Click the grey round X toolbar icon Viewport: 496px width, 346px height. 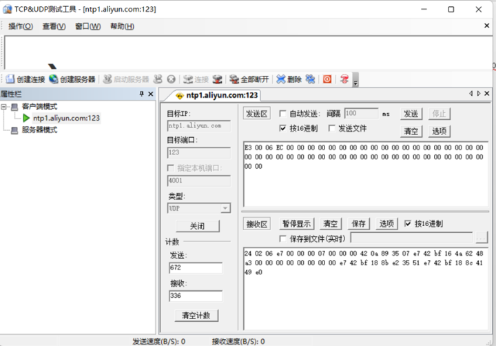click(x=171, y=79)
